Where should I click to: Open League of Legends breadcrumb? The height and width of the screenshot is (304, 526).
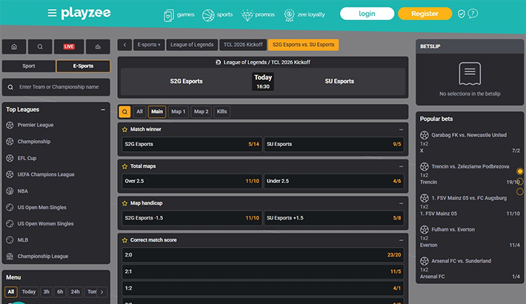[192, 44]
